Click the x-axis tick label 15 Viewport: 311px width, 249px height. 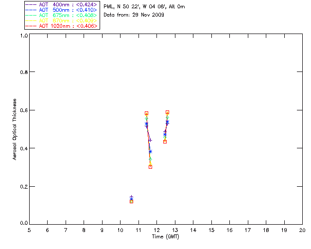click(211, 230)
